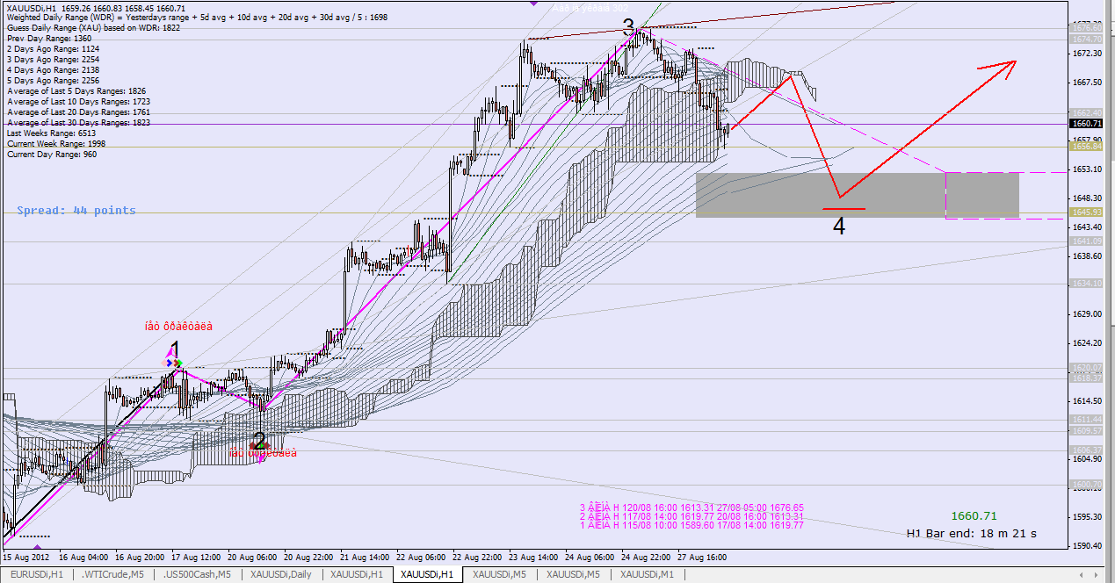1115x583 pixels.
Task: Click the 1638.60 price scale value
Action: click(x=1088, y=256)
